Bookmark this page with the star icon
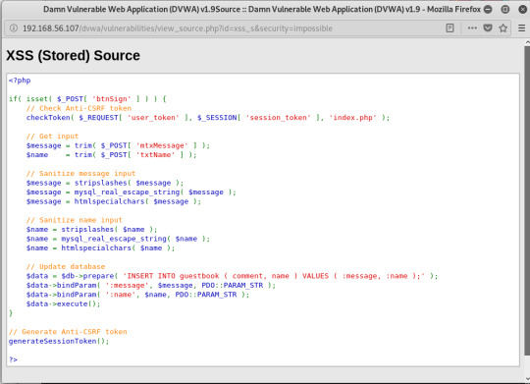 503,28
